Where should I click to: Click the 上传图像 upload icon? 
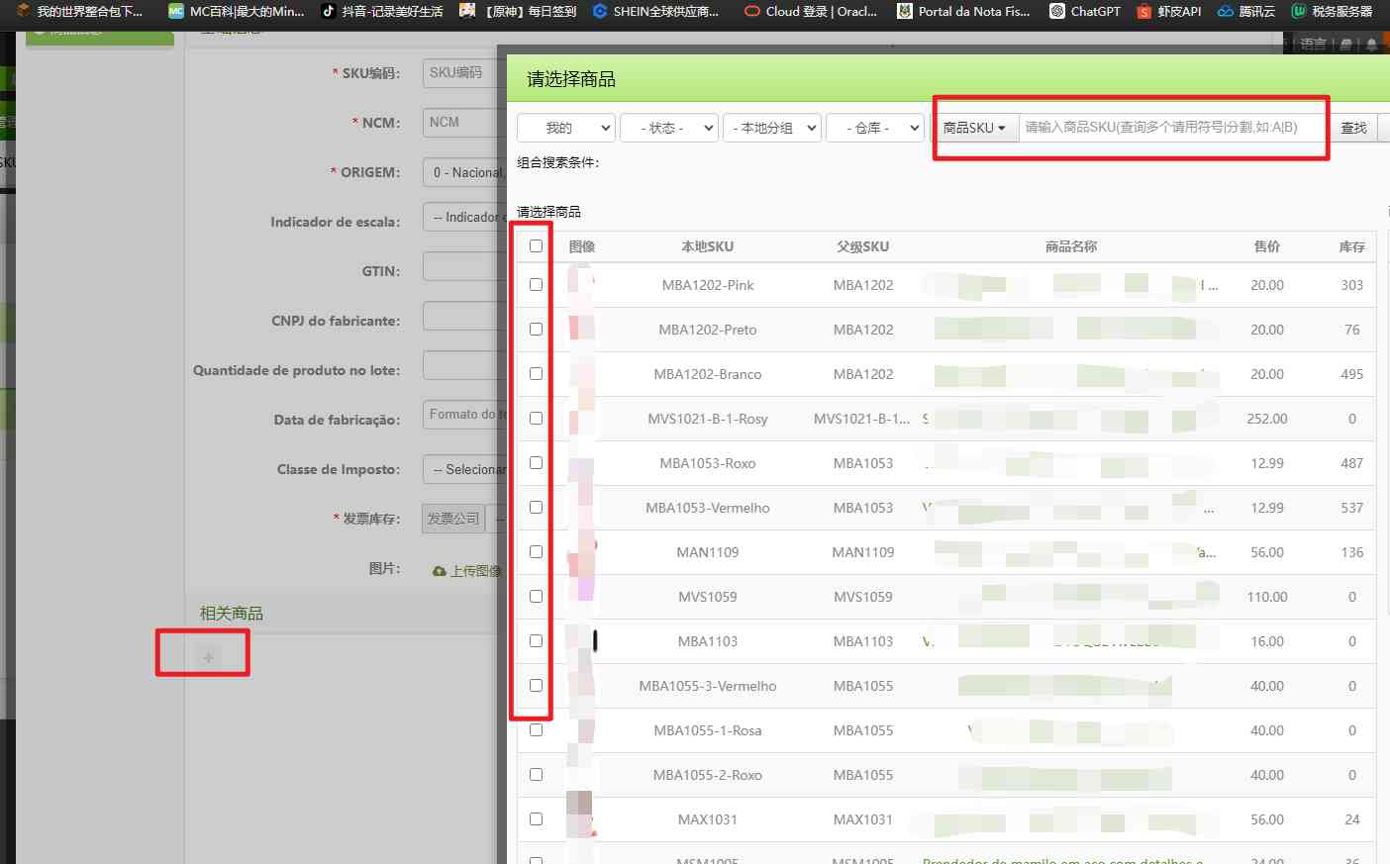coord(440,571)
